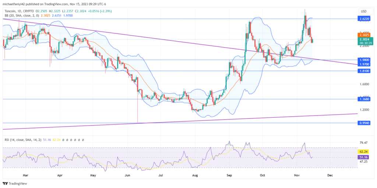Click the 79.47 RSI axis value
This screenshot has width=377, height=188.
pos(363,143)
